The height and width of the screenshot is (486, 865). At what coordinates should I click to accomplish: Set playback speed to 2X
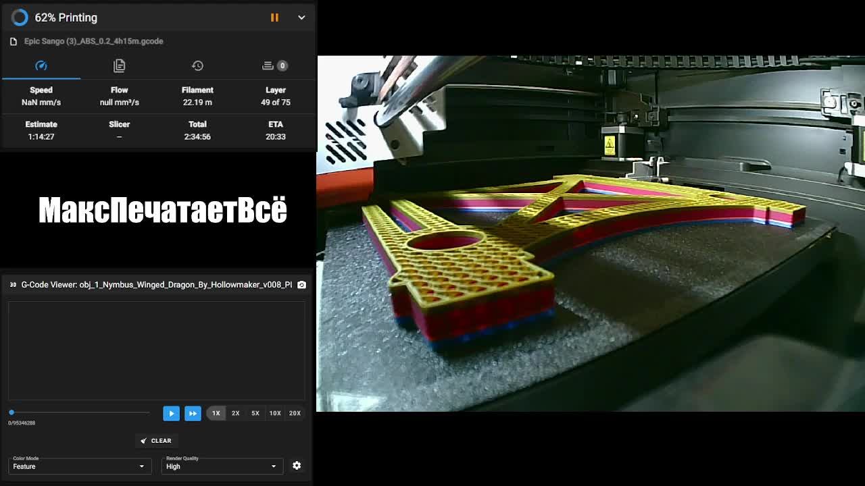(235, 413)
